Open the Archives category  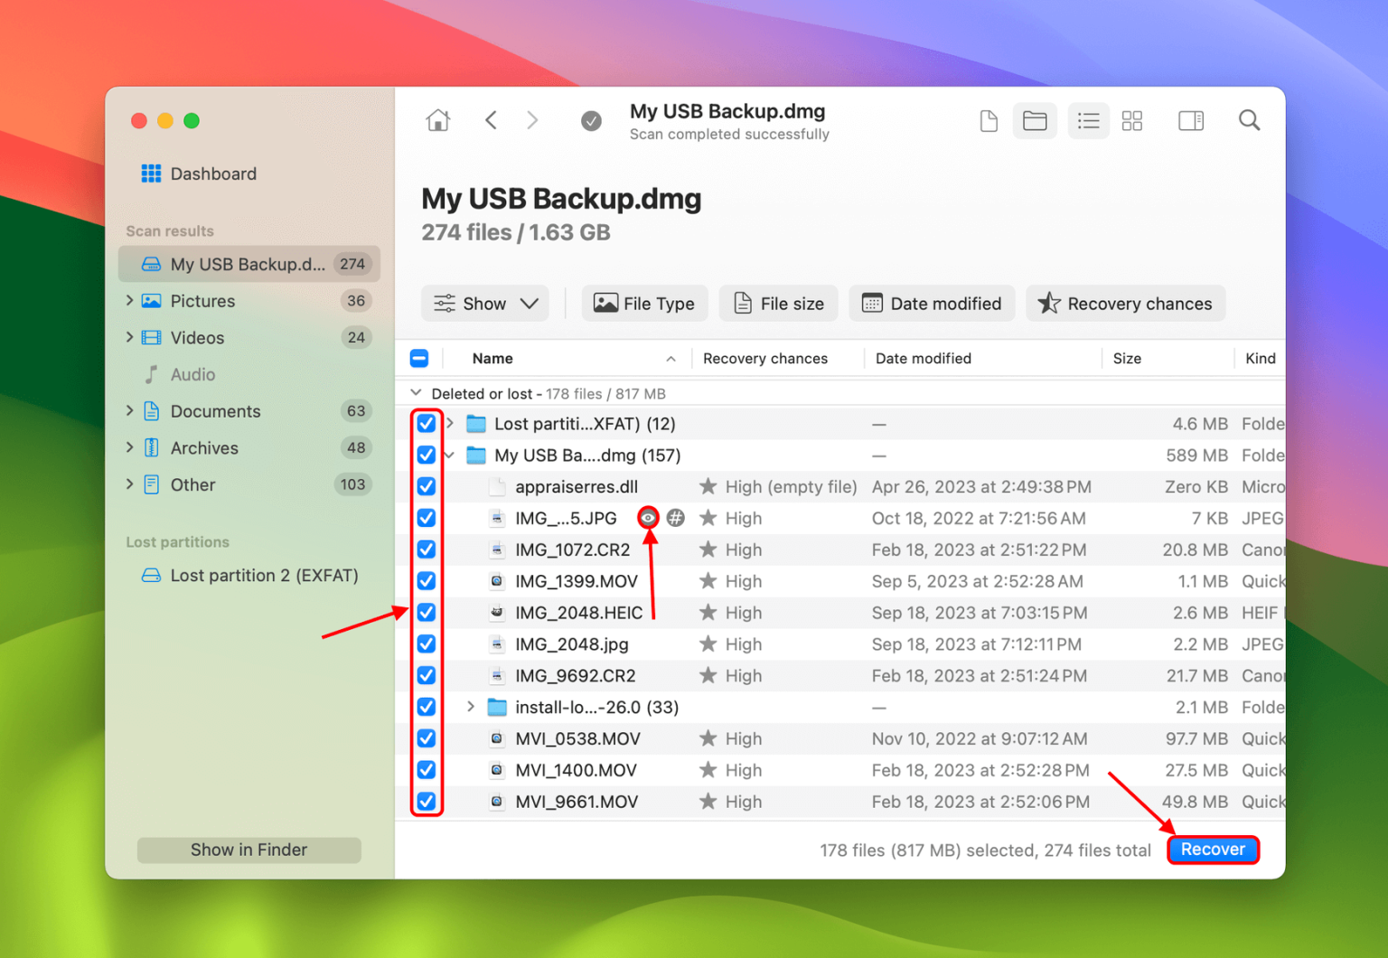204,447
